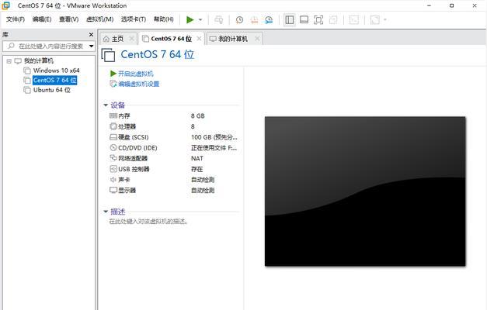487x310 pixels.
Task: Click the revert to snapshot icon
Action: 254,20
